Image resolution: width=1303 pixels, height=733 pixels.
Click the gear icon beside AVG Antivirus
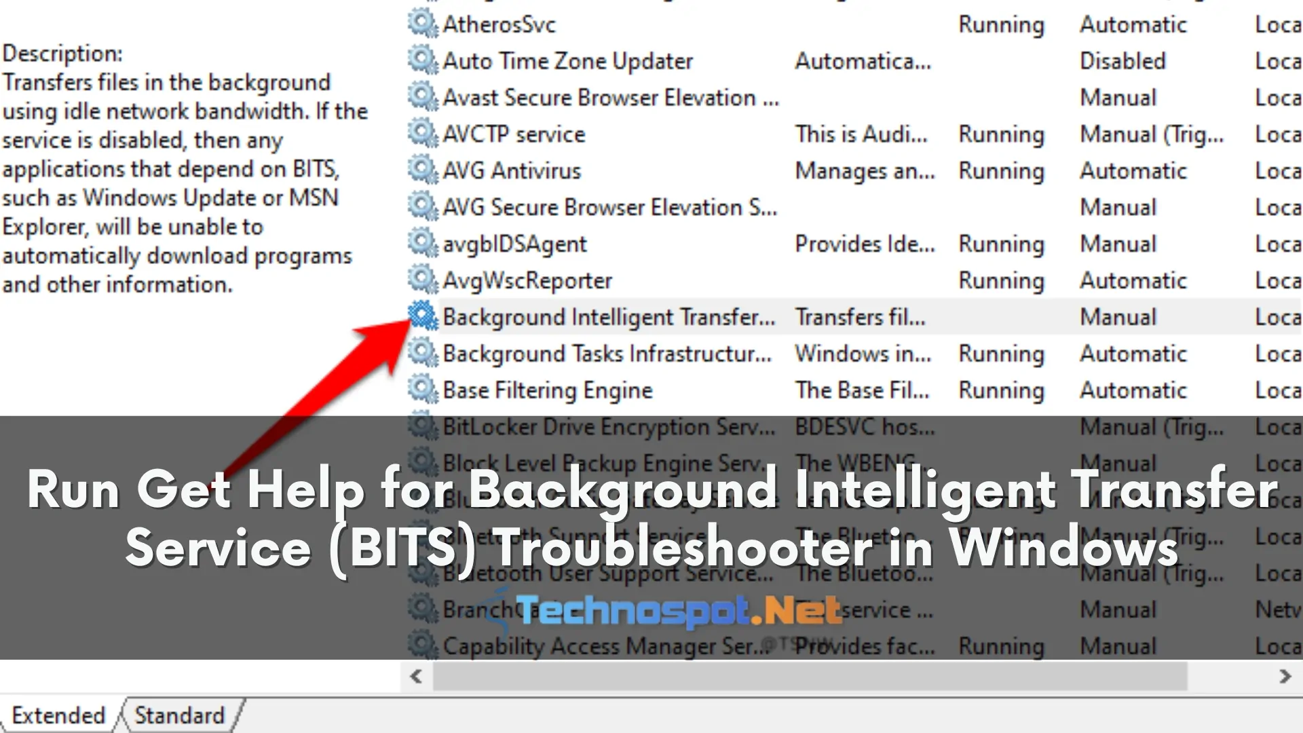423,170
